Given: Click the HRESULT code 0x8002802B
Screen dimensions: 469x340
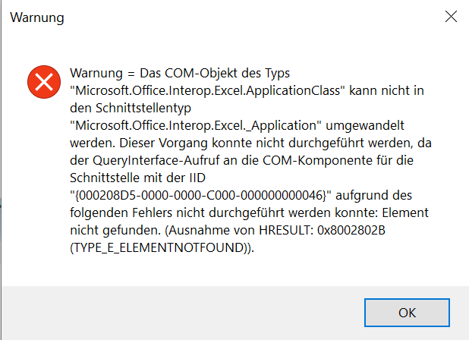Looking at the screenshot, I should click(x=351, y=230).
